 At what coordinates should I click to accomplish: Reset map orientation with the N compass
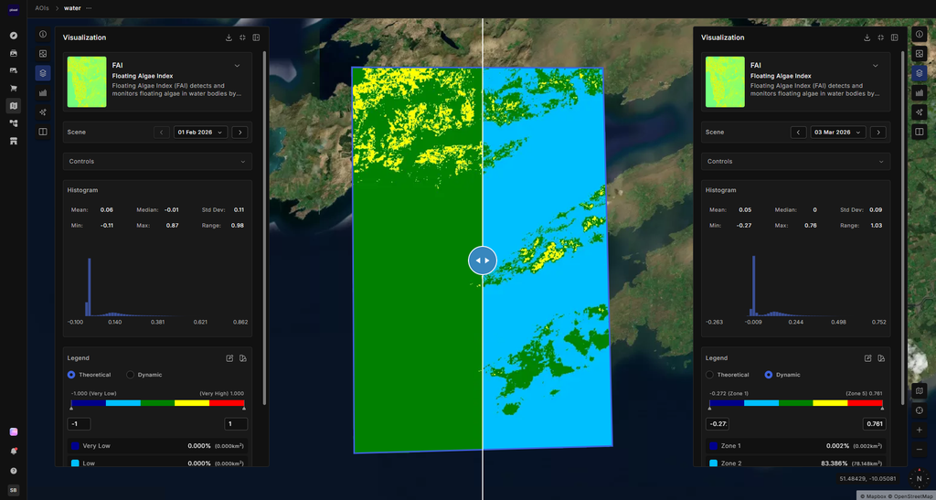pyautogui.click(x=919, y=479)
